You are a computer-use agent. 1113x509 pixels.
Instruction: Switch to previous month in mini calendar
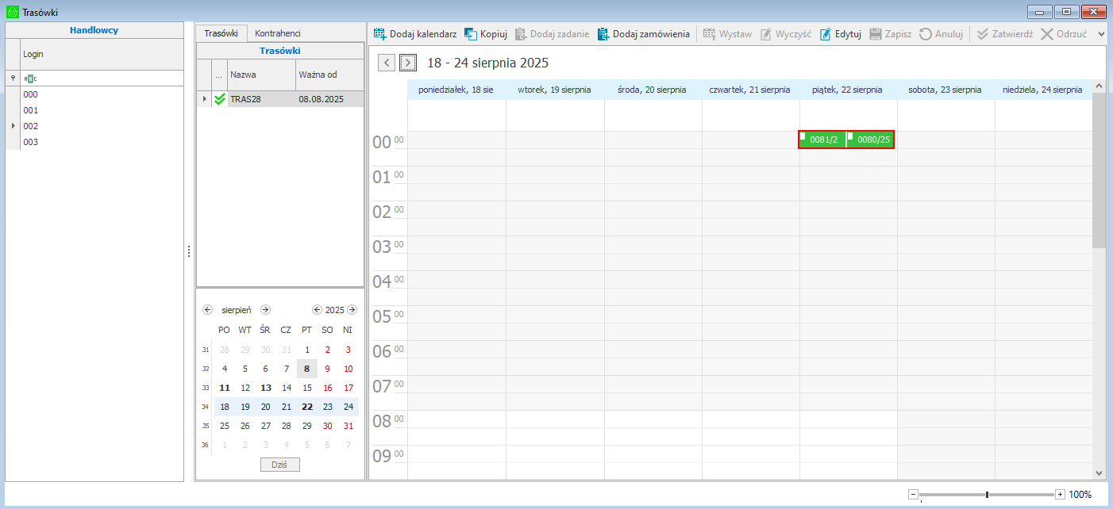click(208, 310)
